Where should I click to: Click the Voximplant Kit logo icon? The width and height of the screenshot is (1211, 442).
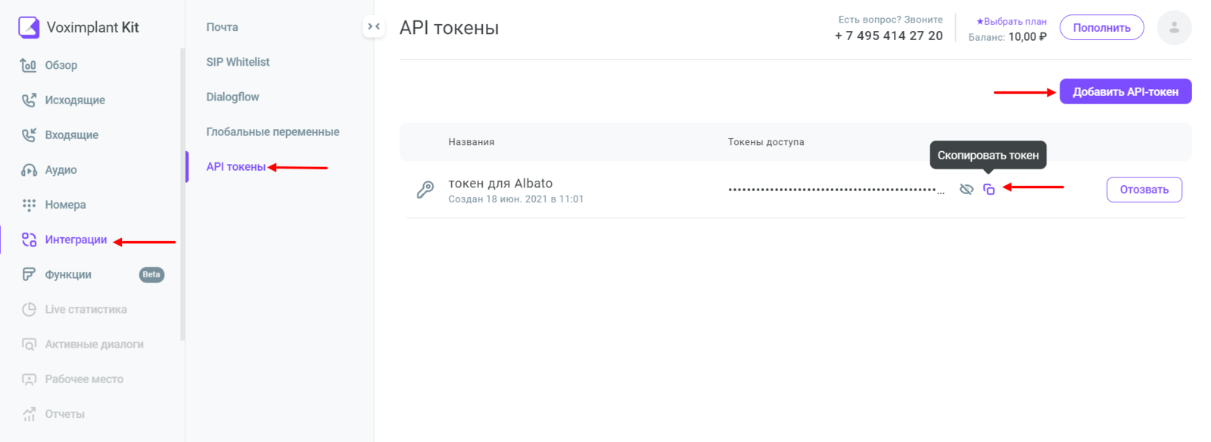click(29, 27)
